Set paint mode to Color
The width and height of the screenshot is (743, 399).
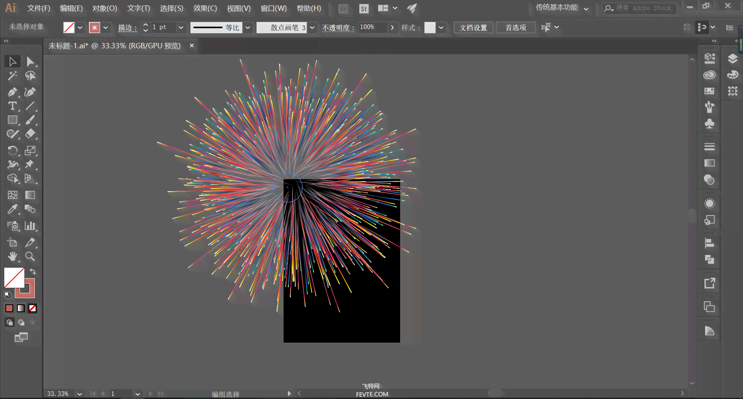9,308
